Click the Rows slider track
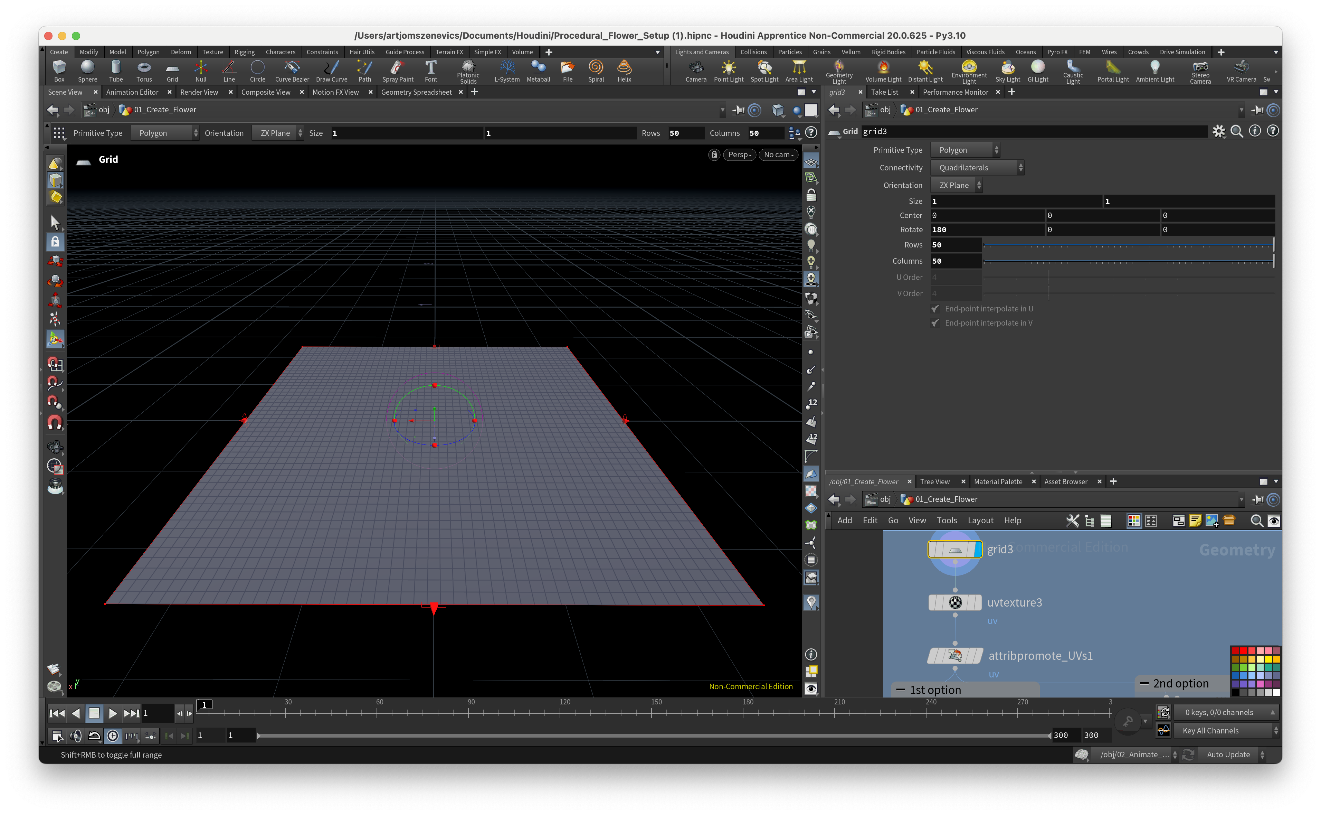The width and height of the screenshot is (1321, 815). pyautogui.click(x=1128, y=245)
